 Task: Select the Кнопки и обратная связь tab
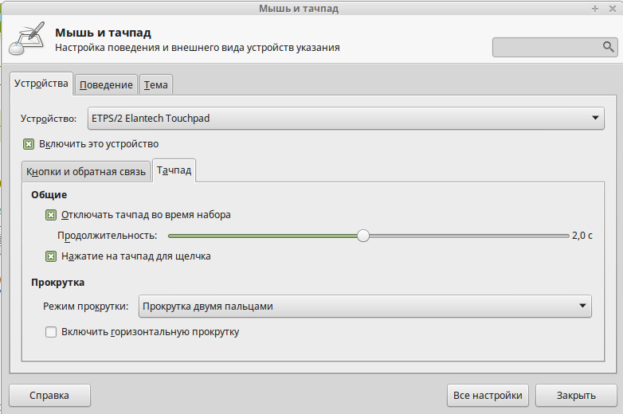coord(86,171)
